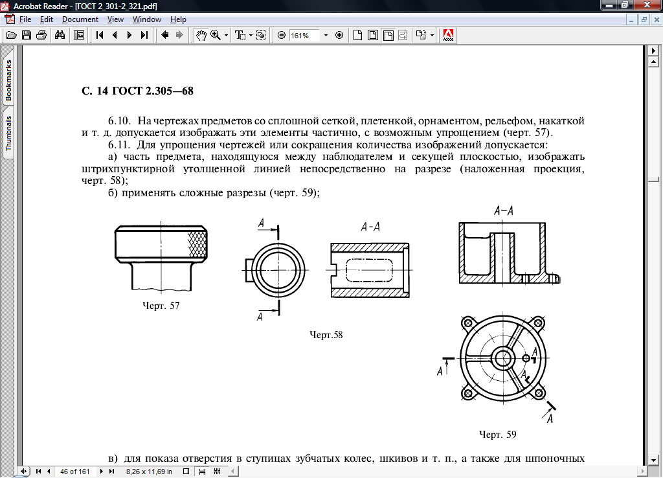Image resolution: width=663 pixels, height=478 pixels.
Task: Set Fit Width page view
Action: 388,35
